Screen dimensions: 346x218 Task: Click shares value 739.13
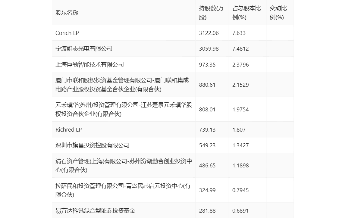[207, 130]
